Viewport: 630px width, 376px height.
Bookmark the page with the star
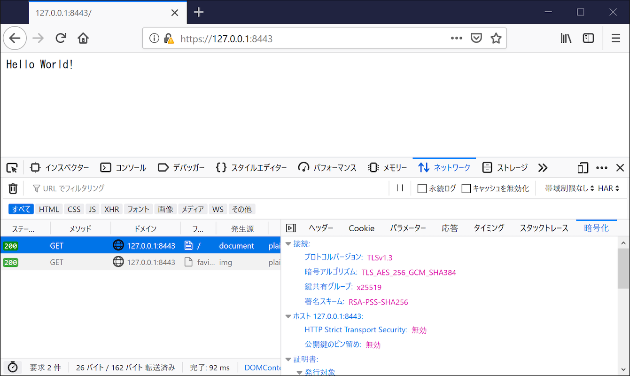tap(496, 38)
